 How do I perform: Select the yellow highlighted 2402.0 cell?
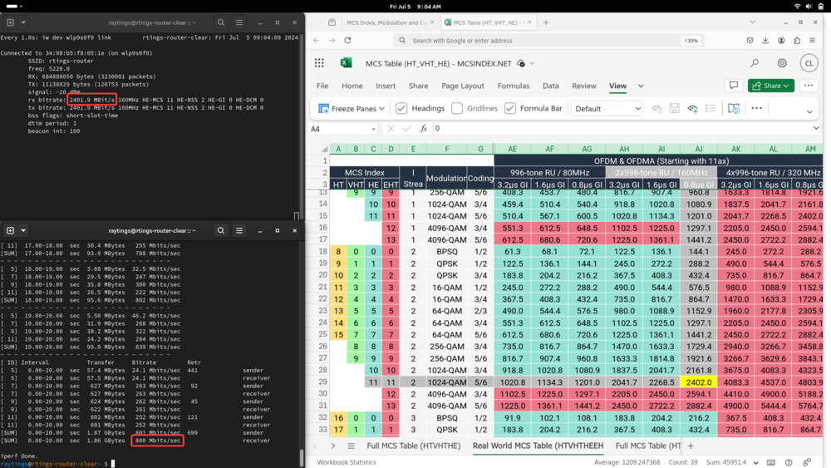pyautogui.click(x=698, y=382)
